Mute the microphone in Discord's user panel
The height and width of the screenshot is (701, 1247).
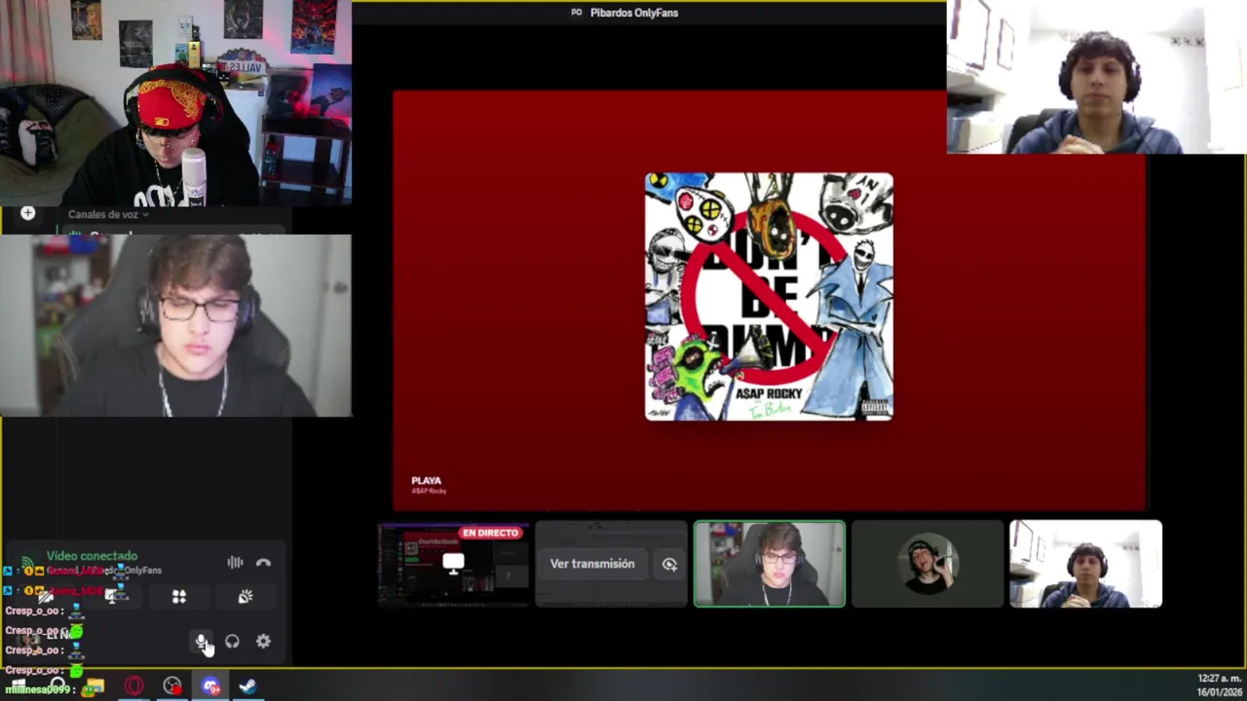pyautogui.click(x=201, y=642)
